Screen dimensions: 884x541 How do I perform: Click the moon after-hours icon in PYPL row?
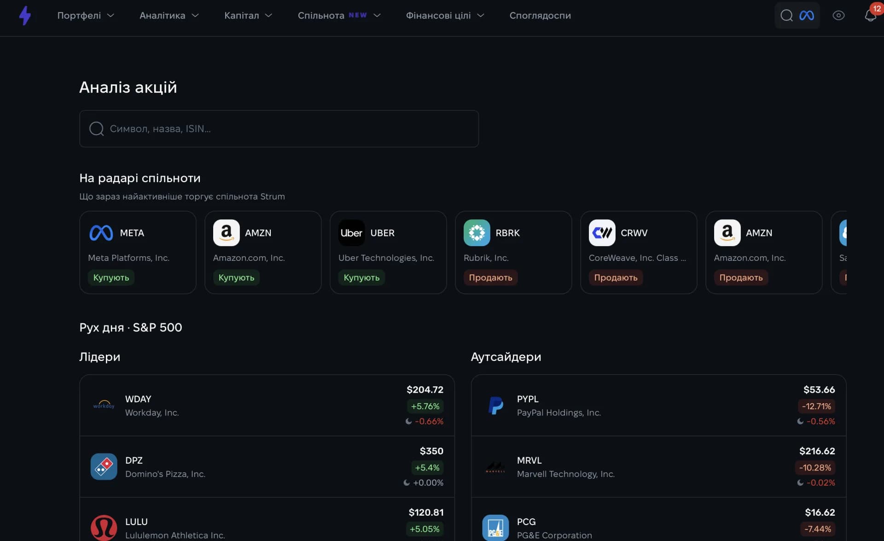[800, 421]
